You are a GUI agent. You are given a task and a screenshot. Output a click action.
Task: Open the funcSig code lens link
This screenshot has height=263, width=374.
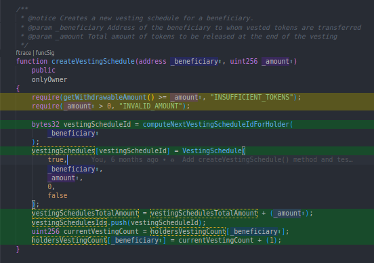click(45, 53)
